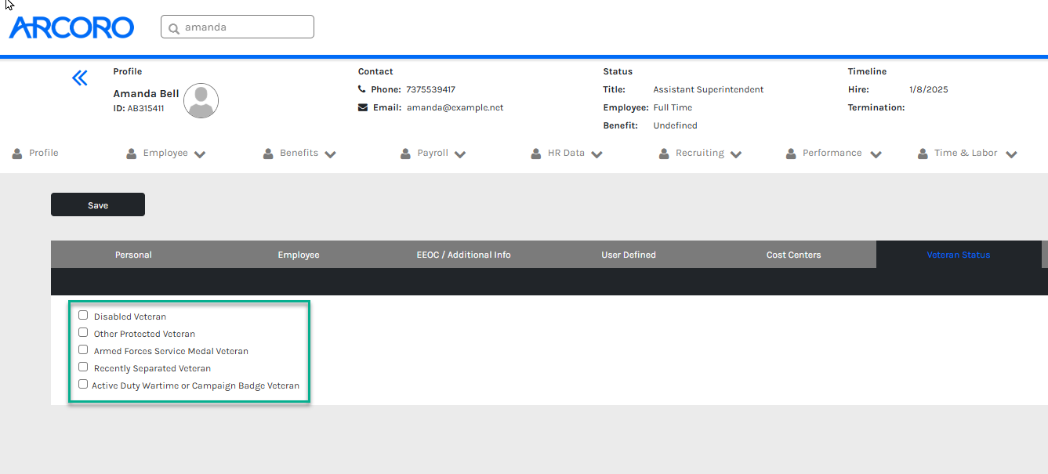Switch to the Employee tab
Viewport: 1048px width, 474px height.
click(x=299, y=255)
